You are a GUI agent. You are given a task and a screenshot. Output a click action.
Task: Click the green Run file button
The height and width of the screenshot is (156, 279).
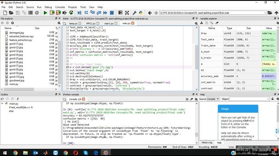(45, 13)
